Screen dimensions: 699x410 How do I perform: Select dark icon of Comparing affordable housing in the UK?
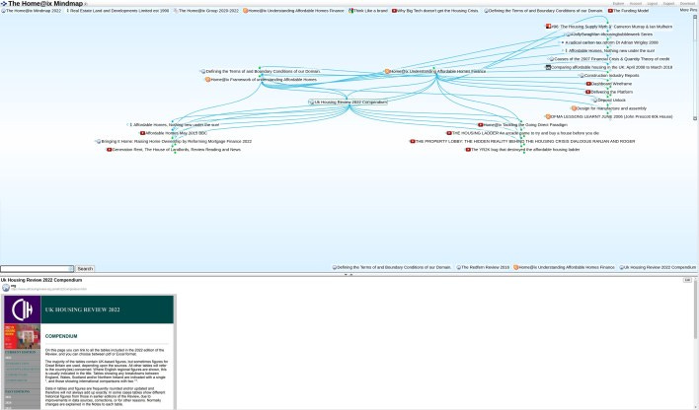coord(548,67)
